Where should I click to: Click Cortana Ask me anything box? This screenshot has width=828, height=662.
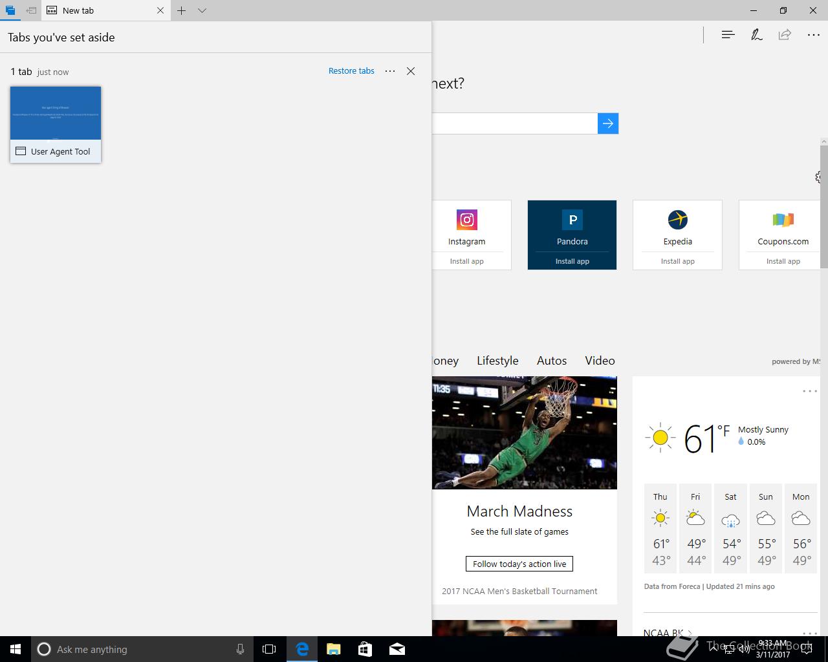pos(141,649)
